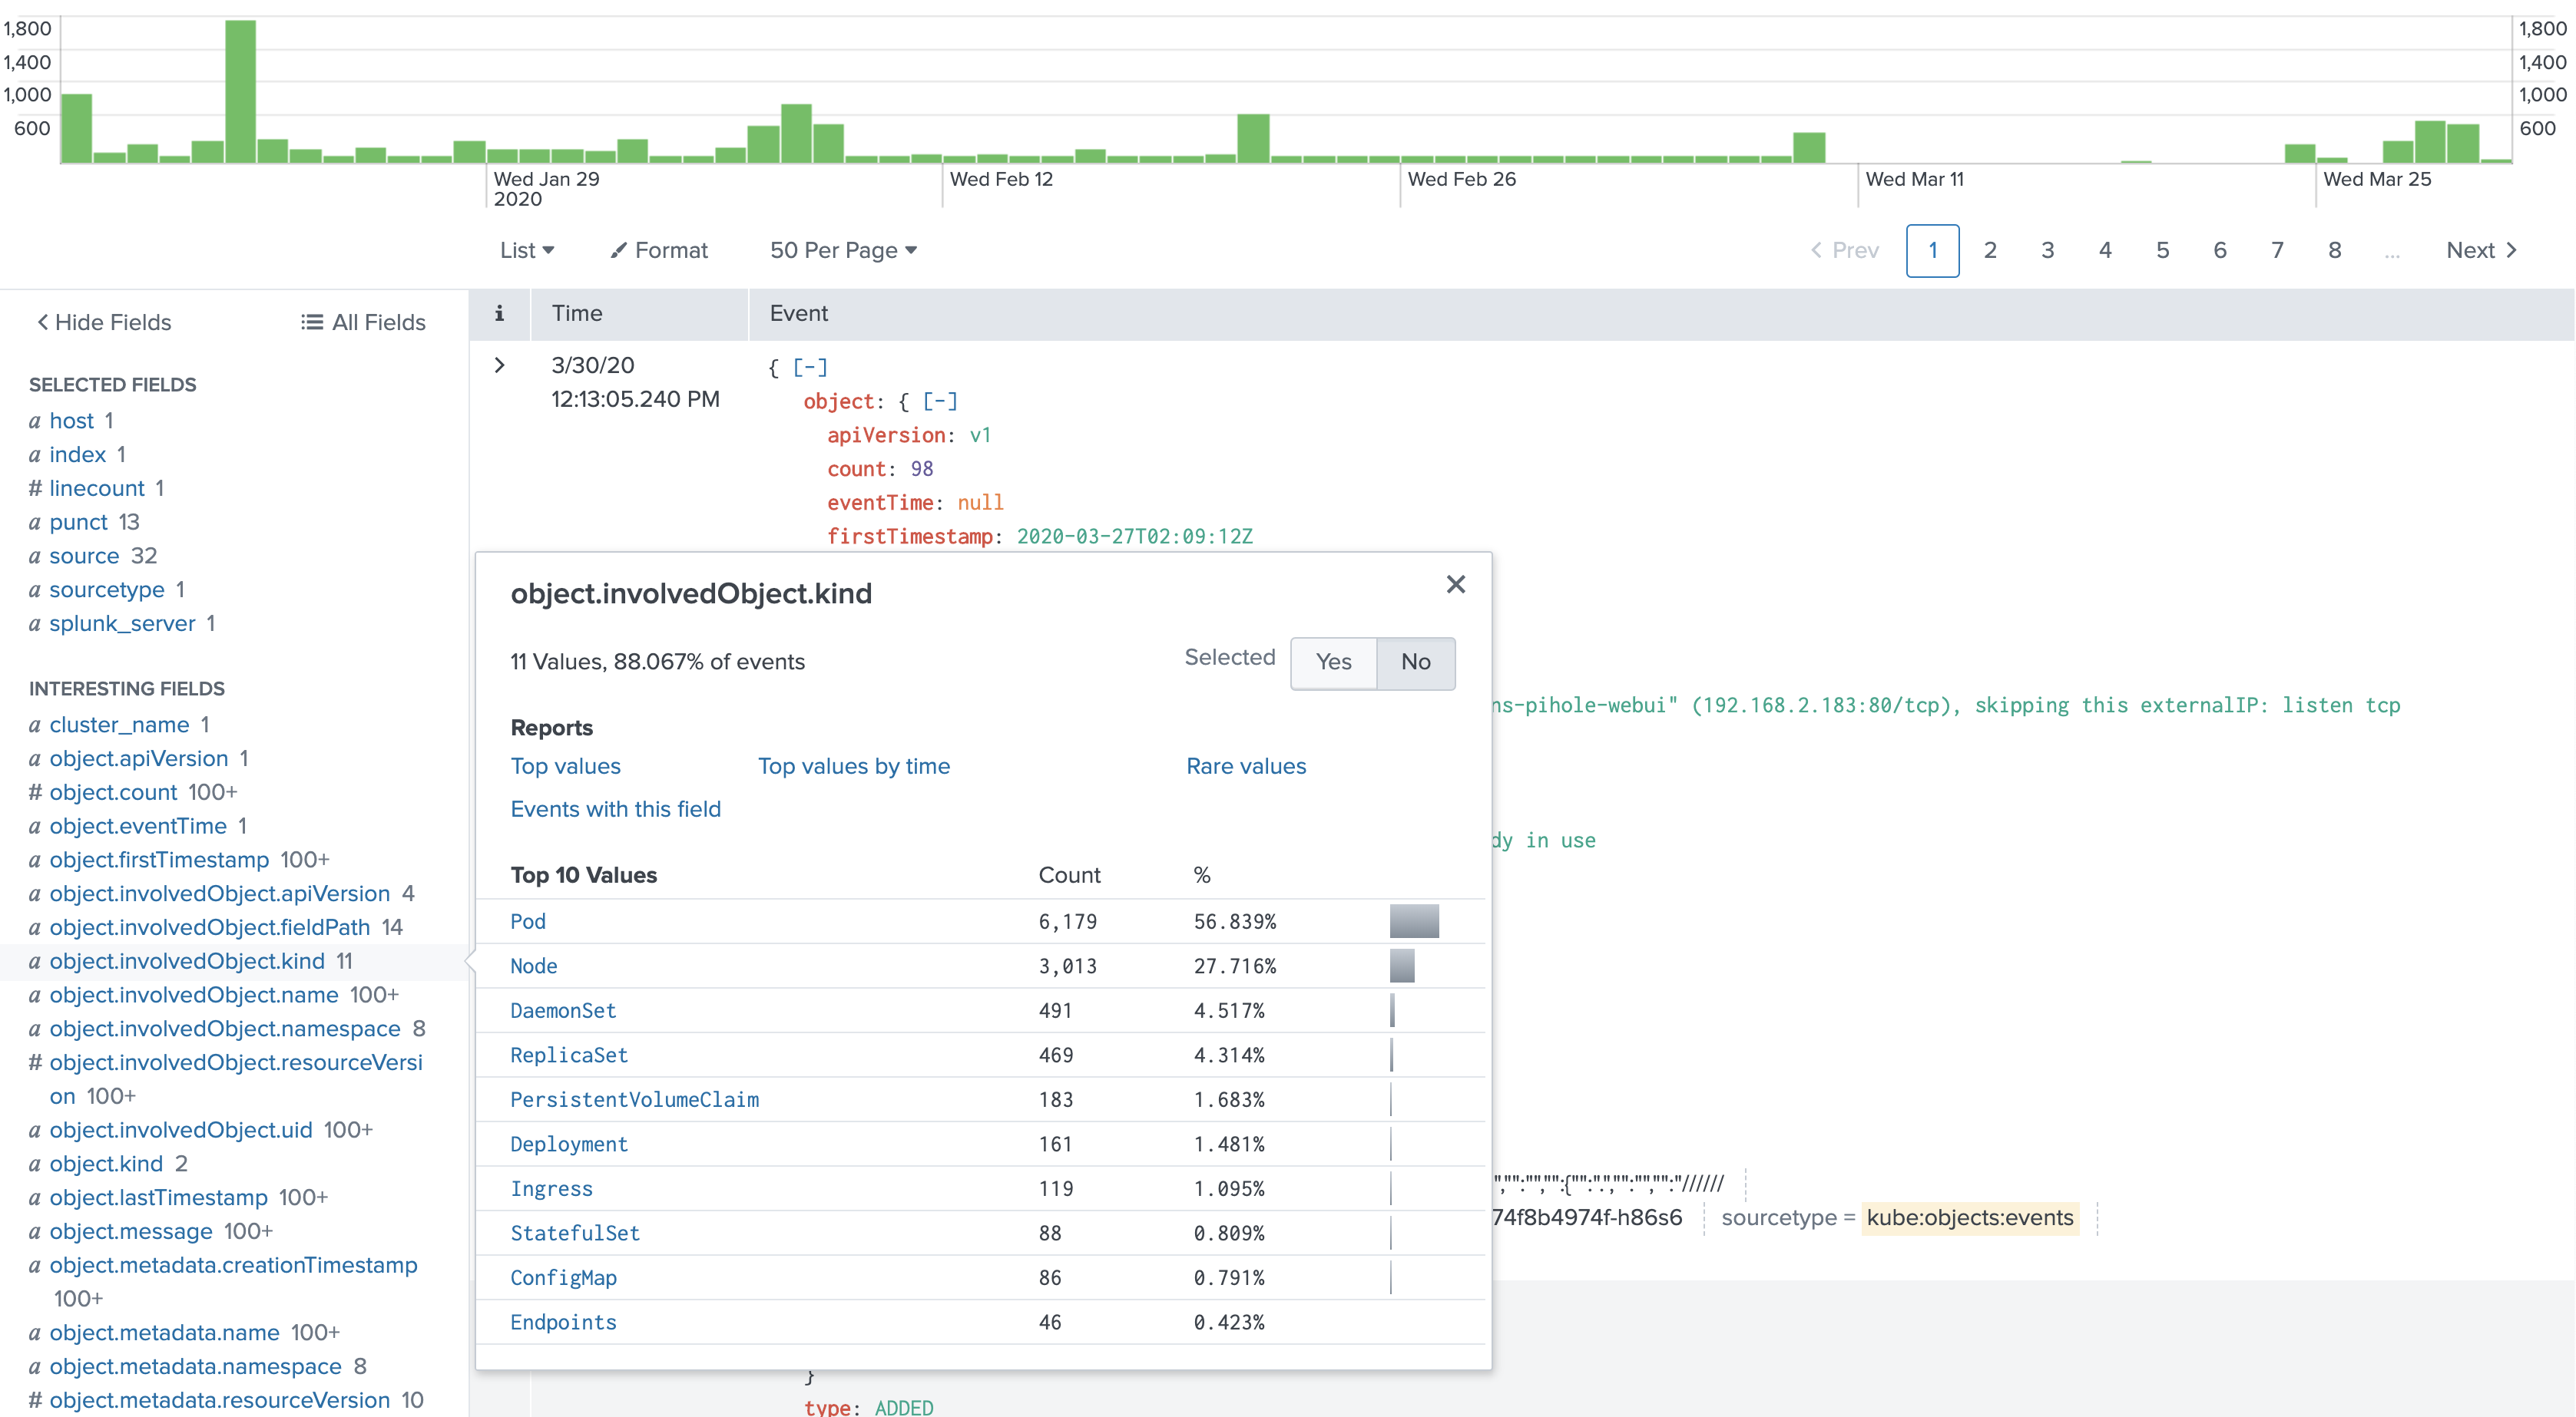This screenshot has height=1417, width=2576.
Task: Close the object.involvedObject.kind field popup
Action: (1455, 585)
